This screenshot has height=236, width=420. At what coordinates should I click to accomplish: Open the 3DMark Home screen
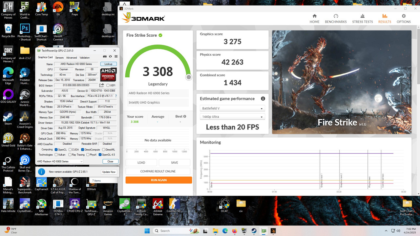(x=314, y=18)
